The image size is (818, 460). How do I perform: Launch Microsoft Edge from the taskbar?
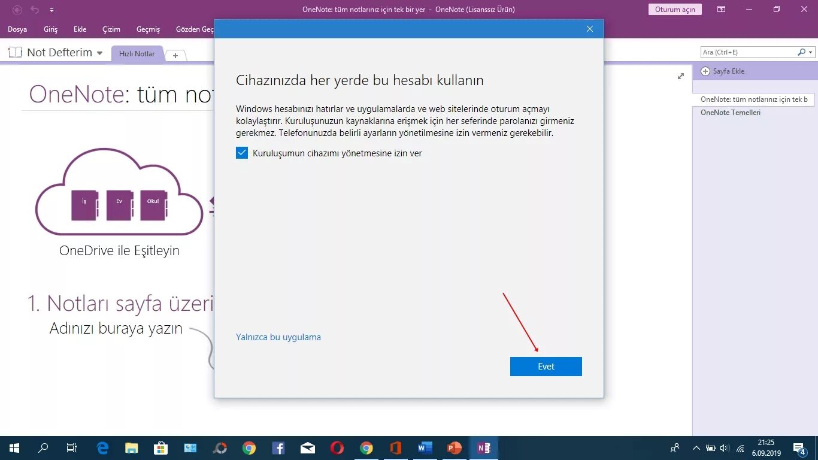click(x=102, y=448)
